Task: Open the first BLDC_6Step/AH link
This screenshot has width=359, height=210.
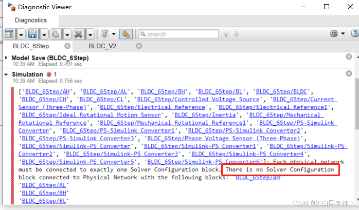Action: 47,91
